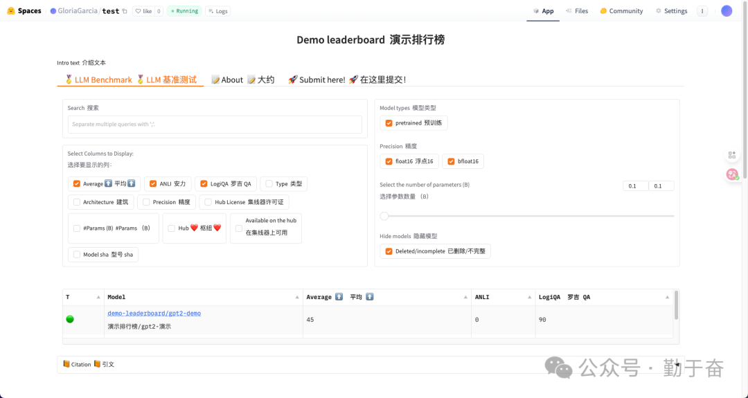Screen dimensions: 748x398
Task: Select the About tab
Action: coord(243,80)
